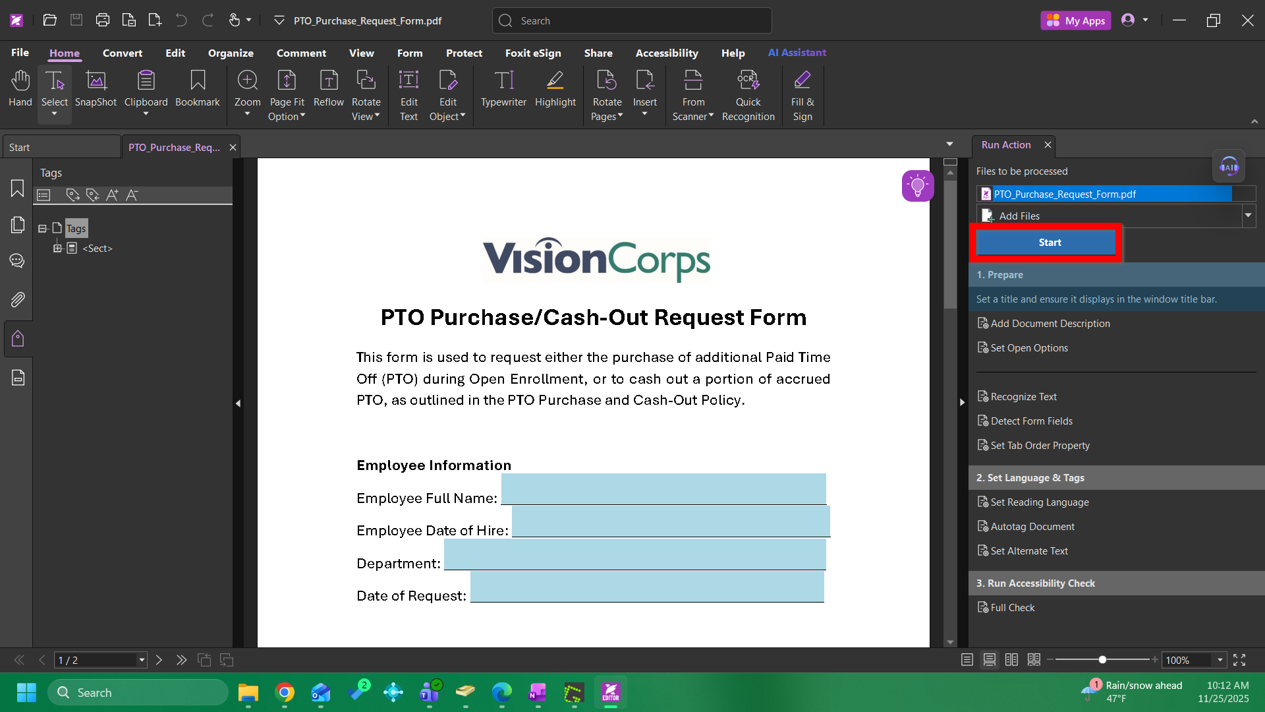This screenshot has width=1265, height=712.
Task: Collapse the Tags root tree node
Action: tap(42, 229)
